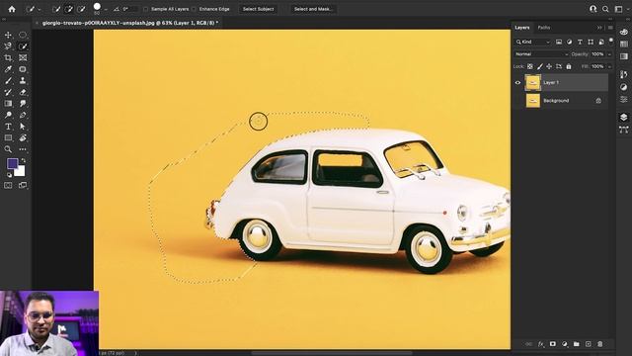
Task: Choose Add to Selection brush mode
Action: click(69, 9)
